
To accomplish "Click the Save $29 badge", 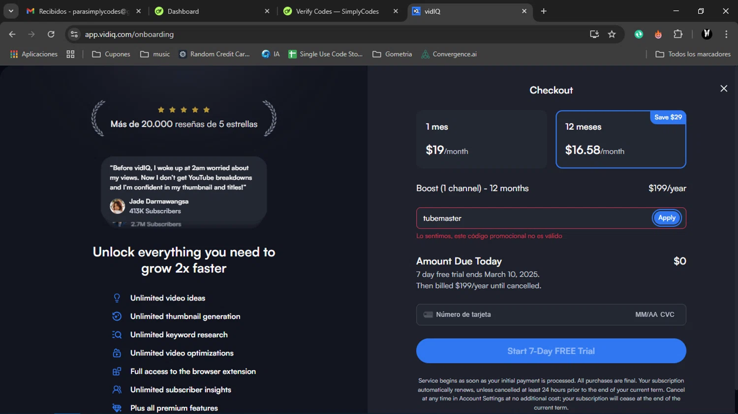I will 668,117.
